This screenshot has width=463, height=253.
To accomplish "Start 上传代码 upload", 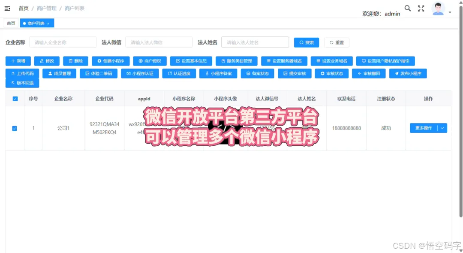I will (x=22, y=73).
